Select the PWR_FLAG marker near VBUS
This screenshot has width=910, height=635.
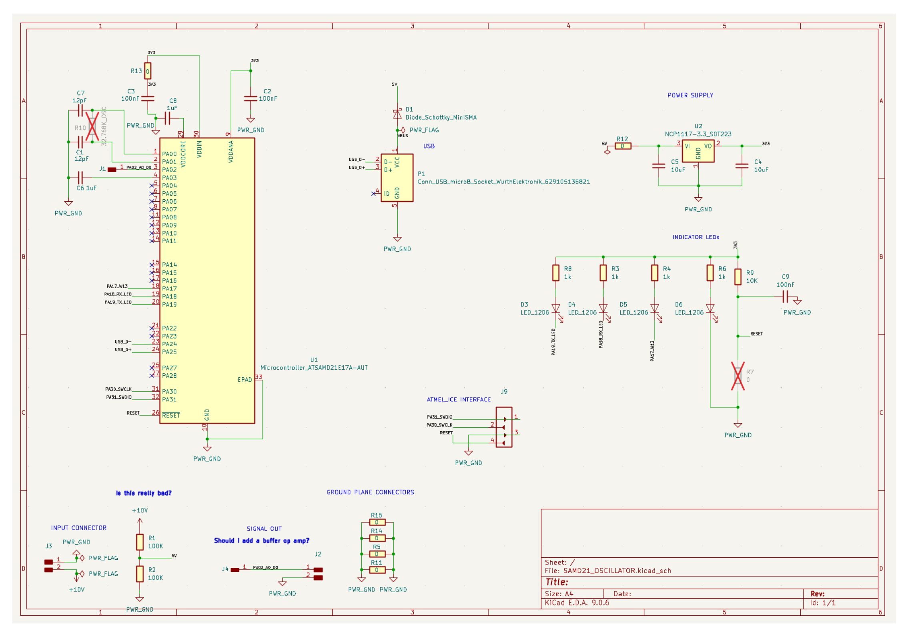click(404, 130)
